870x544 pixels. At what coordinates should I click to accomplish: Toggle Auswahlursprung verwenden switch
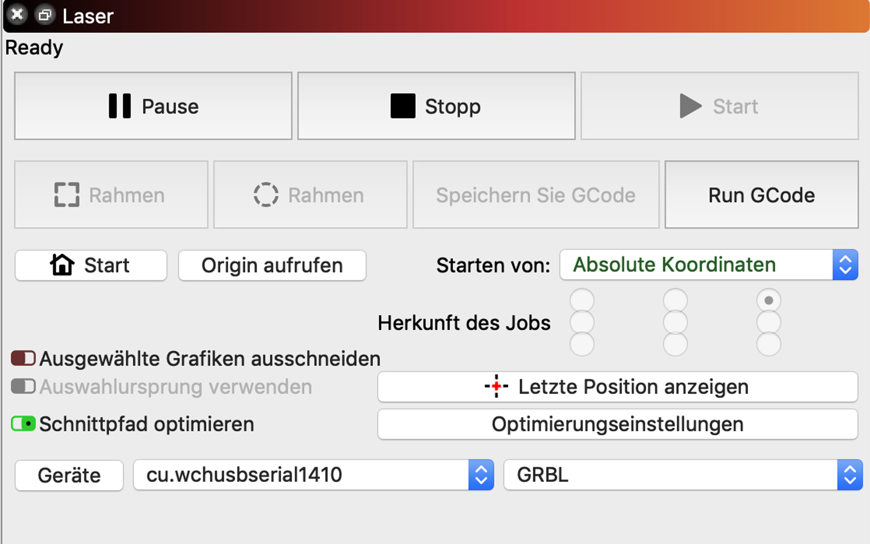pos(23,386)
